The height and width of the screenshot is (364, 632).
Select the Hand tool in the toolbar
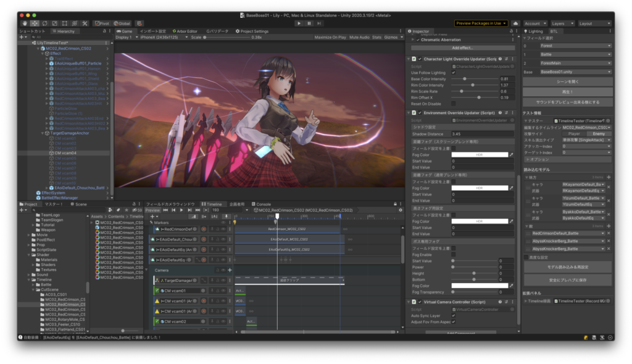tap(25, 23)
